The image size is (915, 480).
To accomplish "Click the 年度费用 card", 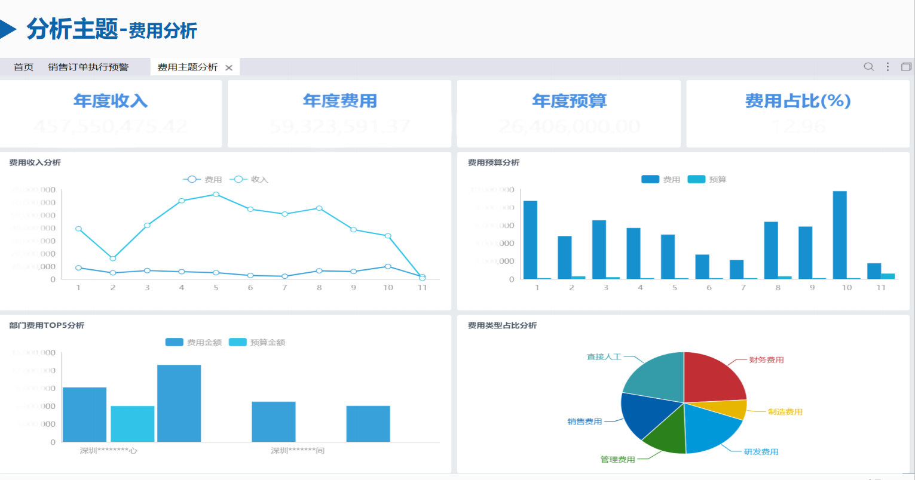I will (x=339, y=113).
